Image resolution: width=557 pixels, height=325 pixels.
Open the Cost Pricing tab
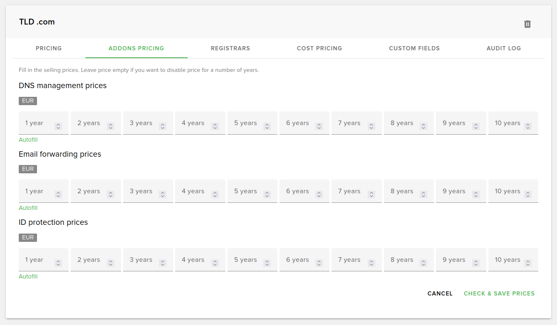click(x=319, y=48)
